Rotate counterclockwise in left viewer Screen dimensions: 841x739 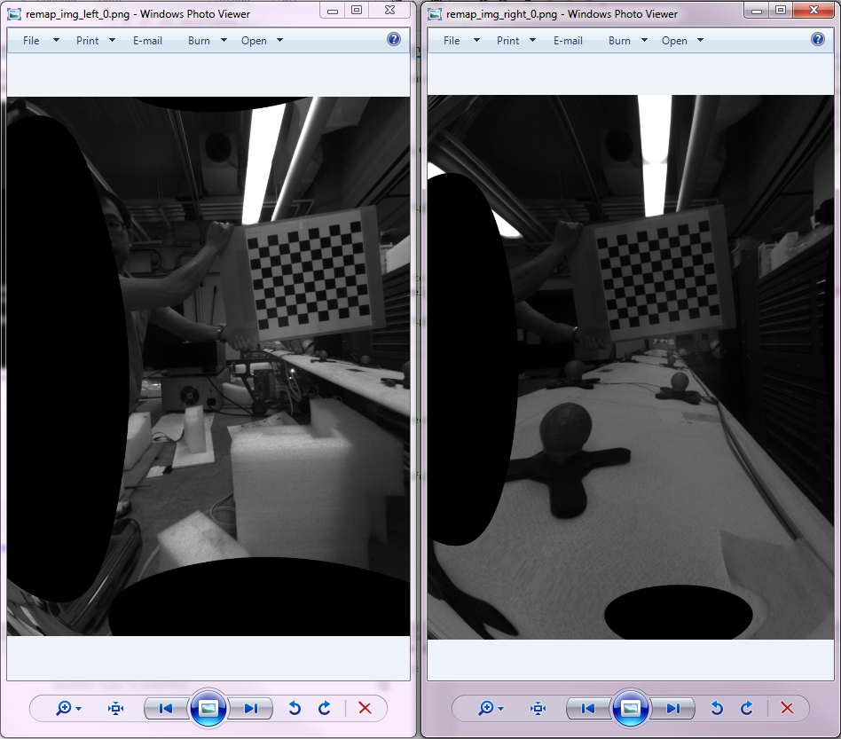tap(295, 709)
